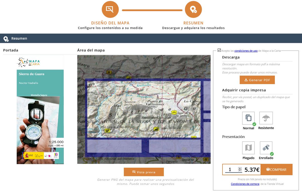Click the RESUMEN step title
302x195 pixels.
(193, 23)
